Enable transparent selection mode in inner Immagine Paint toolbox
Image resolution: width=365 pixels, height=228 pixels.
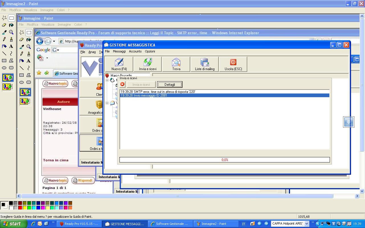[25, 101]
